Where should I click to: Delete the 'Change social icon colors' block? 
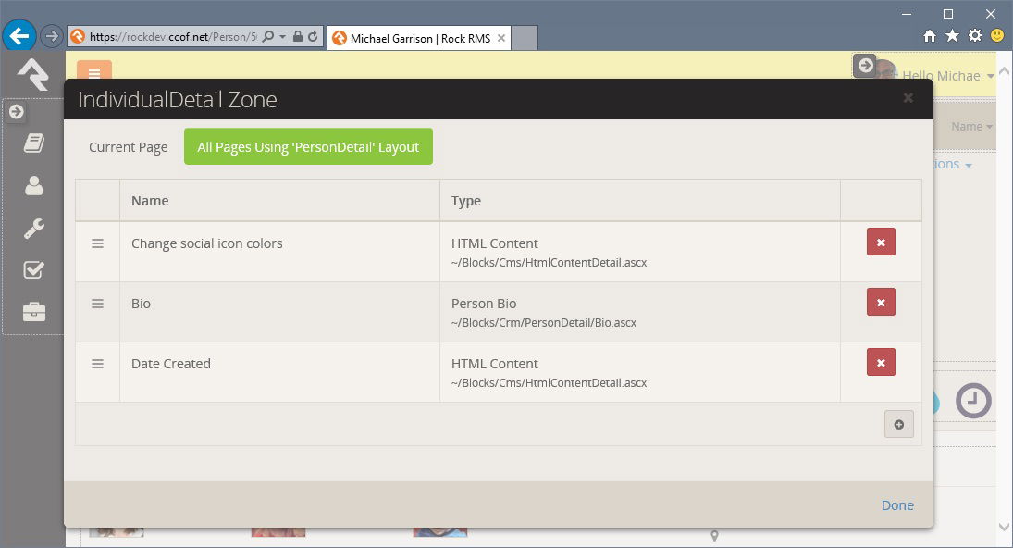(880, 243)
